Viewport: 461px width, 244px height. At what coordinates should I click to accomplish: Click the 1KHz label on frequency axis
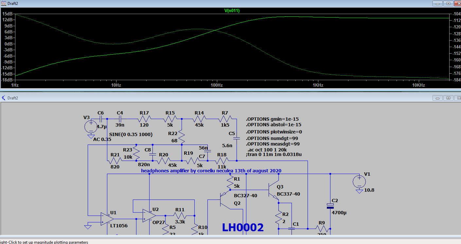(x=318, y=85)
